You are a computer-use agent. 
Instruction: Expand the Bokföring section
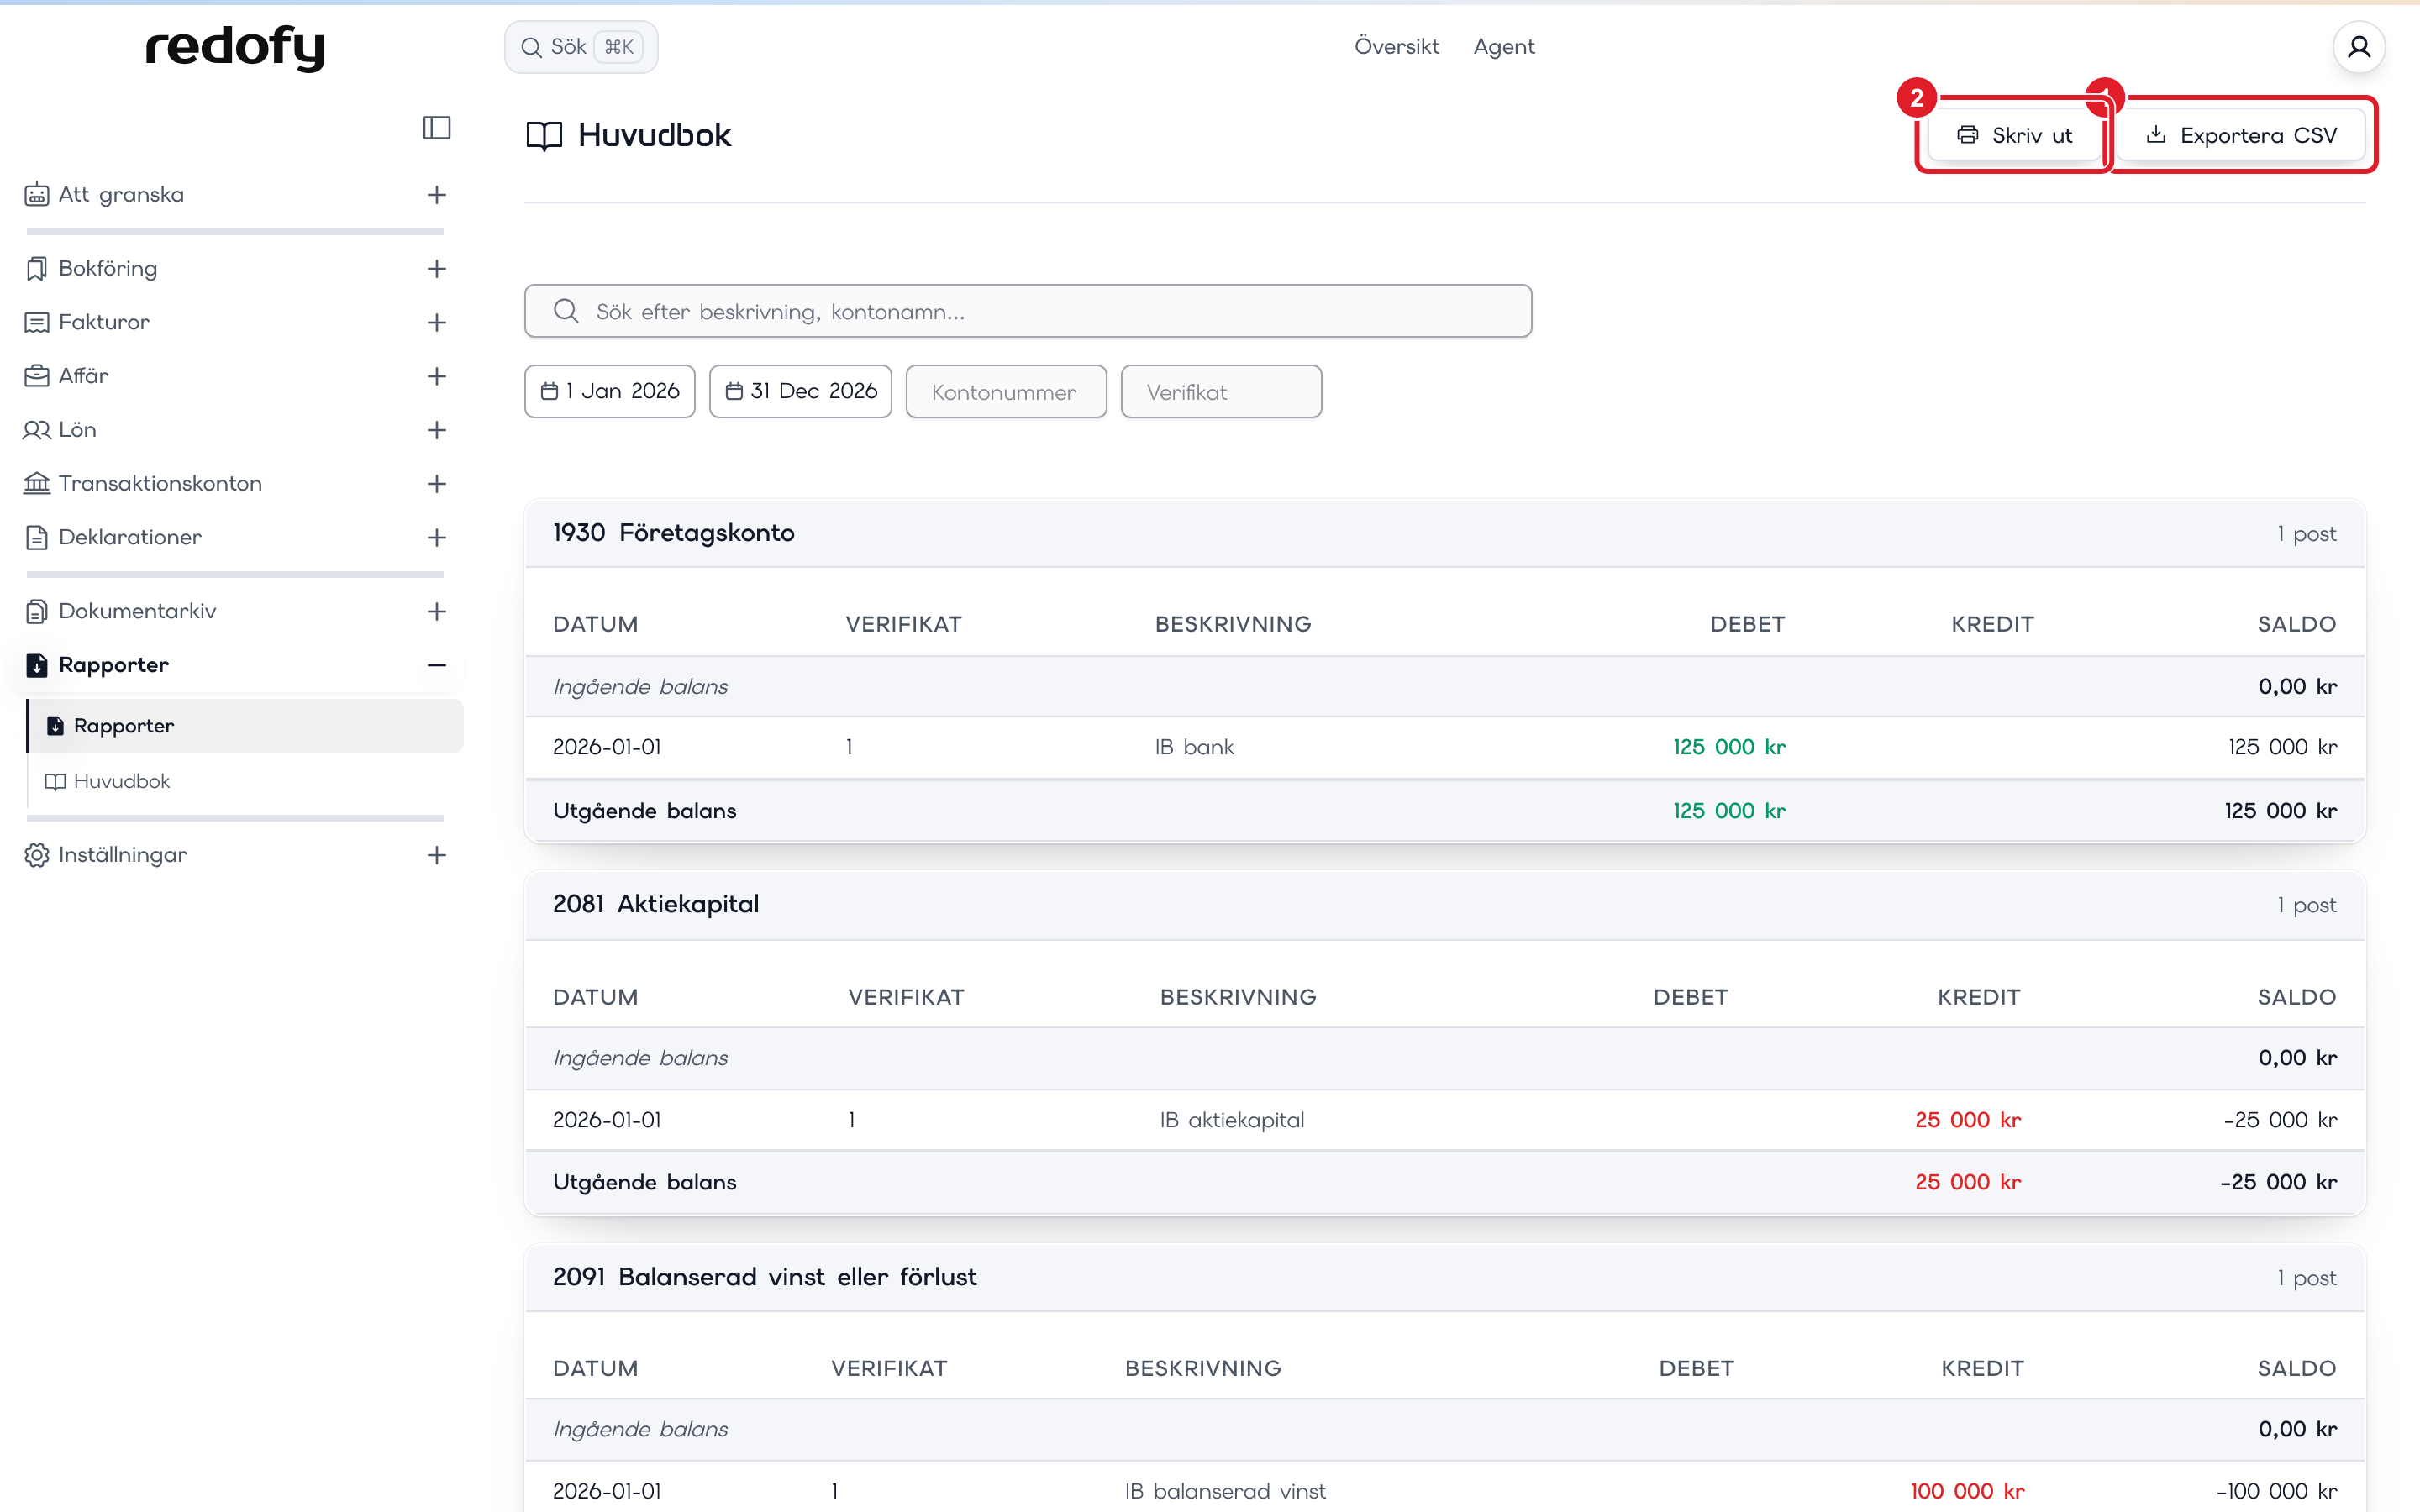(x=437, y=269)
